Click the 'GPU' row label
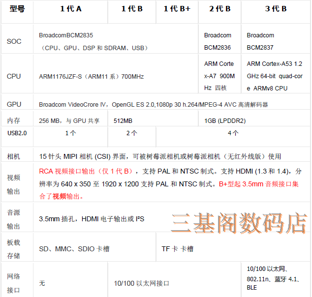Screen dimensions: 312x297 click(14, 104)
